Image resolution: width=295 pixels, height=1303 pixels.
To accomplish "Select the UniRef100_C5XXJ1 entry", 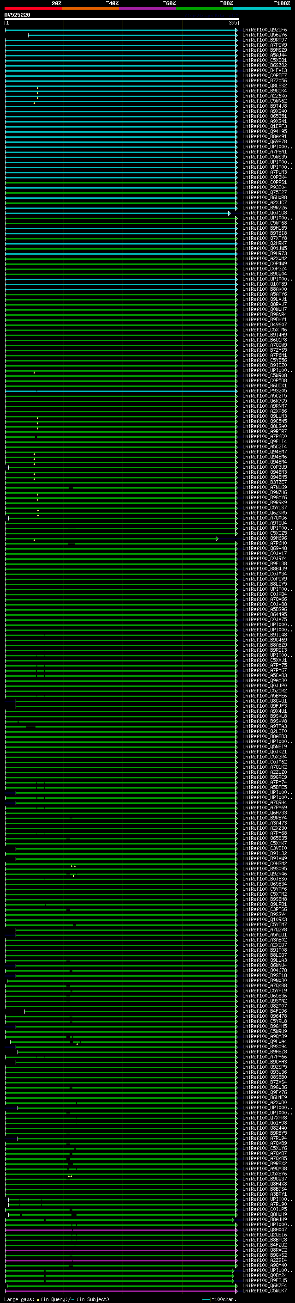I will click(264, 660).
